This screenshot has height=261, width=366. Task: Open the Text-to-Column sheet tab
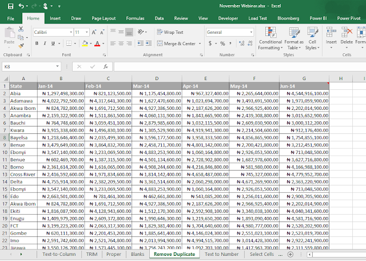[59, 254]
